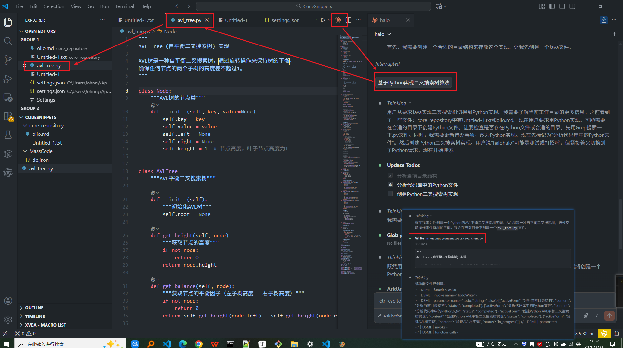Click the lock icon in halo panel
The width and height of the screenshot is (623, 348).
pos(604,20)
